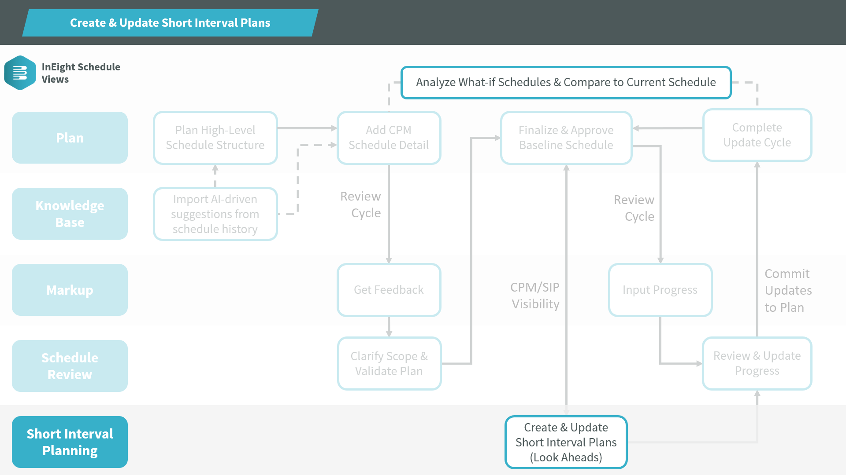Select the Complete Update Cycle step

coord(757,135)
